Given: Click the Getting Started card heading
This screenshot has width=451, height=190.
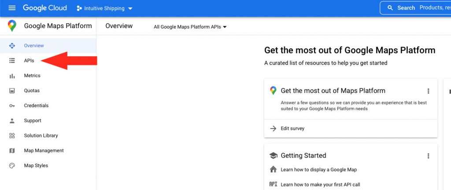Looking at the screenshot, I should coord(303,156).
